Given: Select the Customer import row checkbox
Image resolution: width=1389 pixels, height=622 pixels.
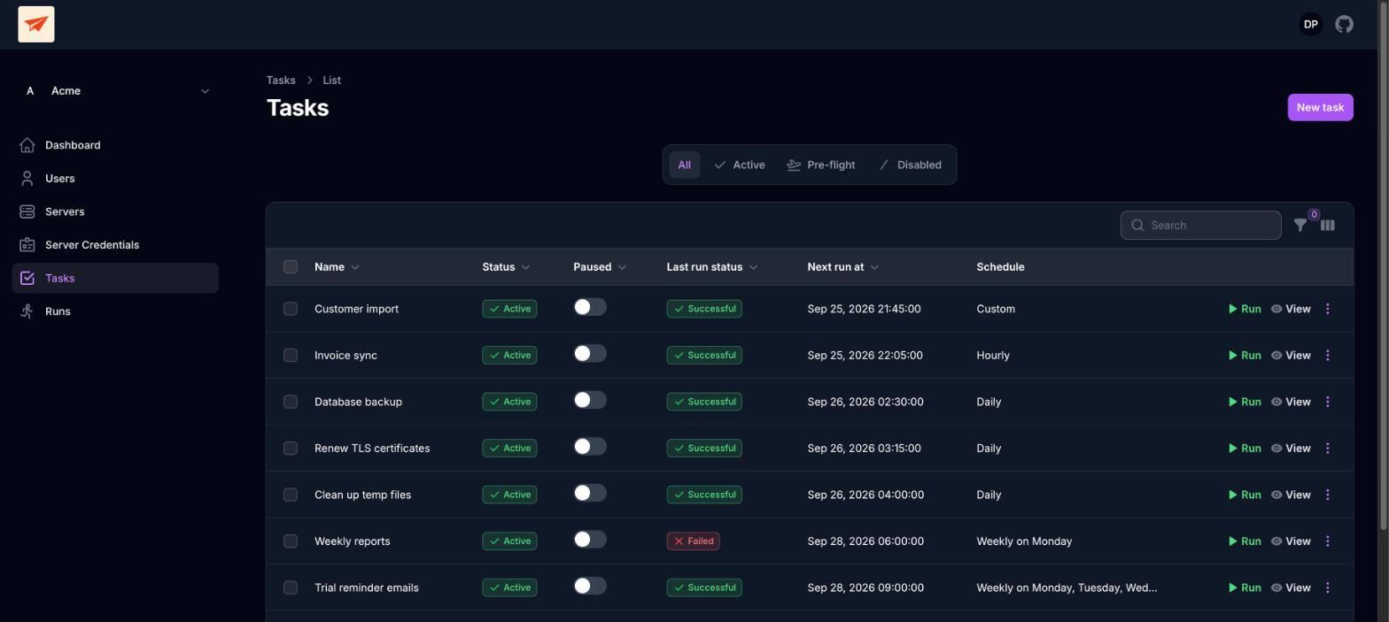Looking at the screenshot, I should tap(291, 309).
